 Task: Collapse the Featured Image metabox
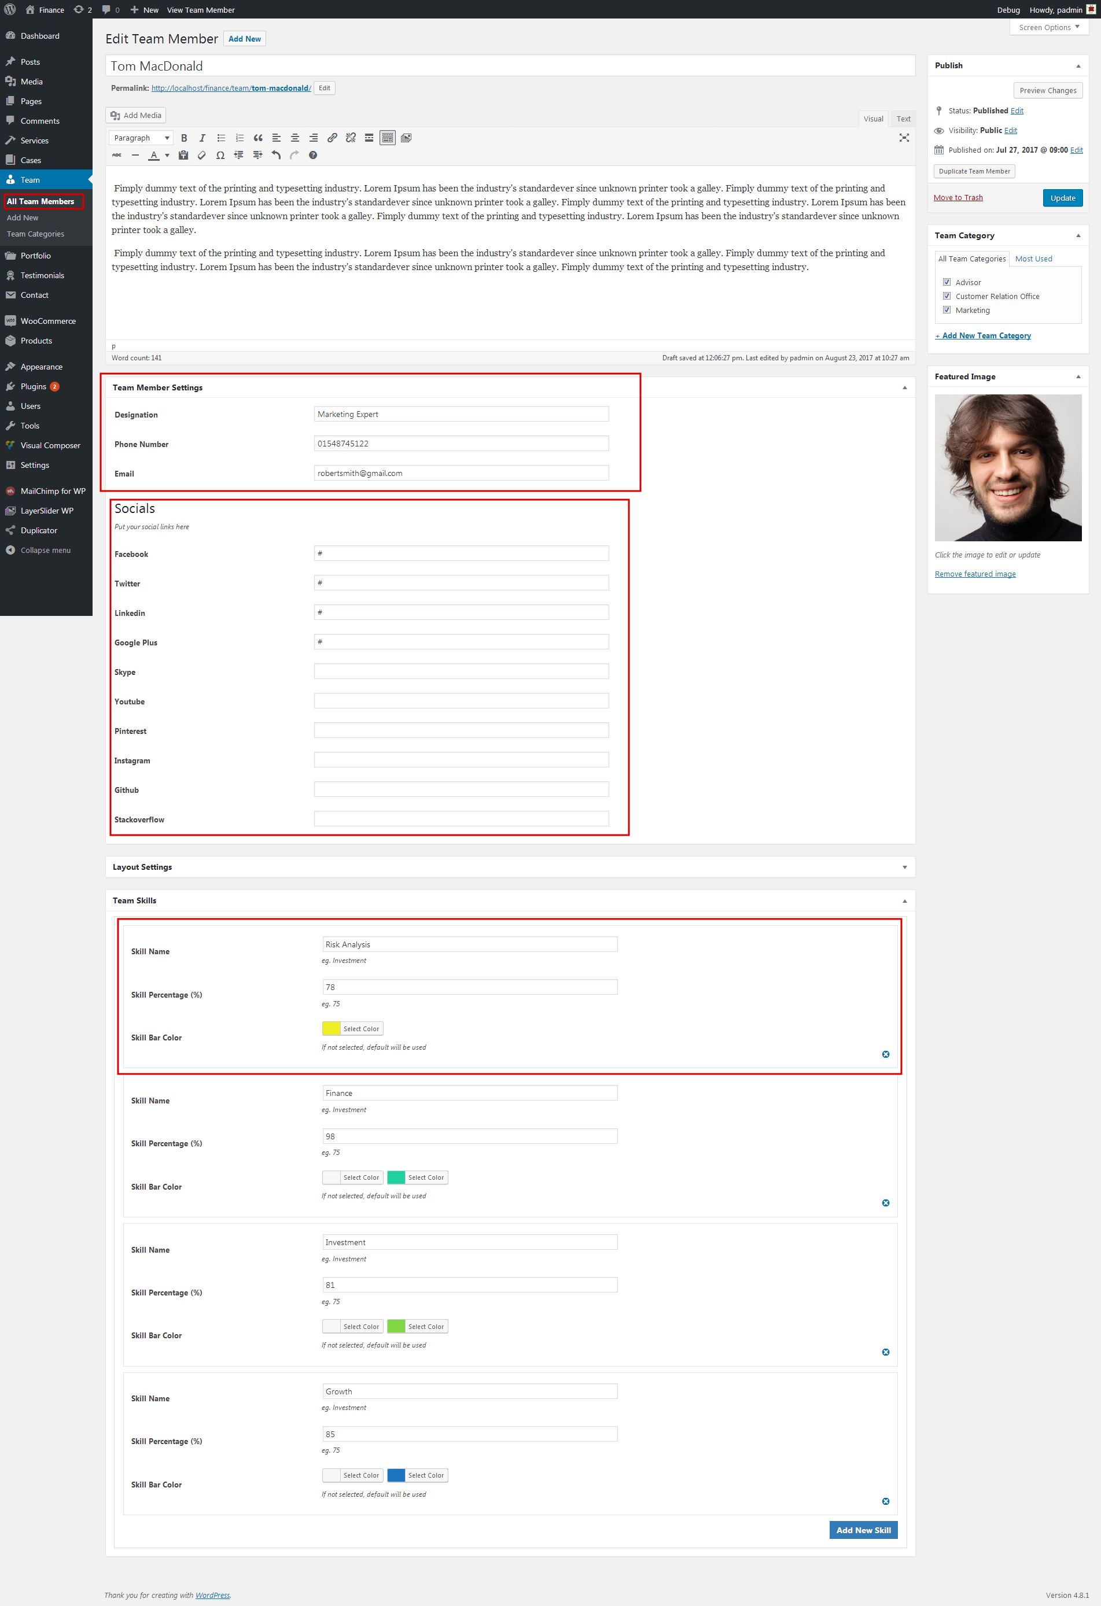click(x=1078, y=376)
